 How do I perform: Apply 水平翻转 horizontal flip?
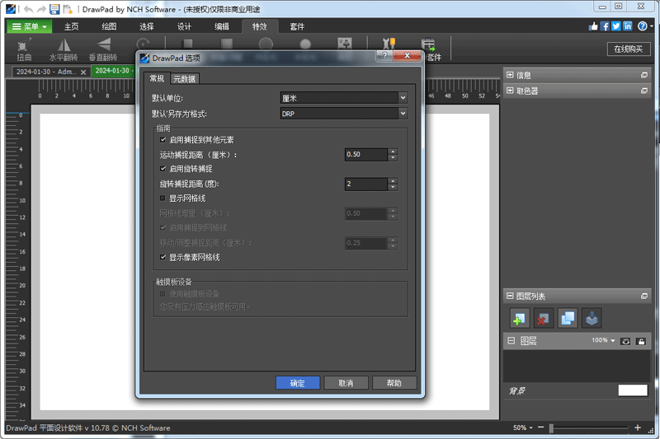64,50
